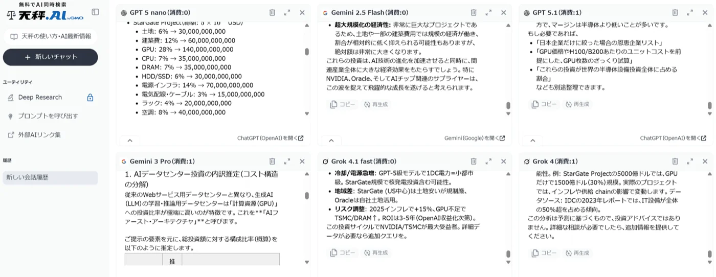Open 天秤の使い方・AI最新情報 link
This screenshot has height=277, width=716.
(50, 36)
